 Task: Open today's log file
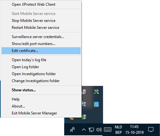(x=41, y=60)
